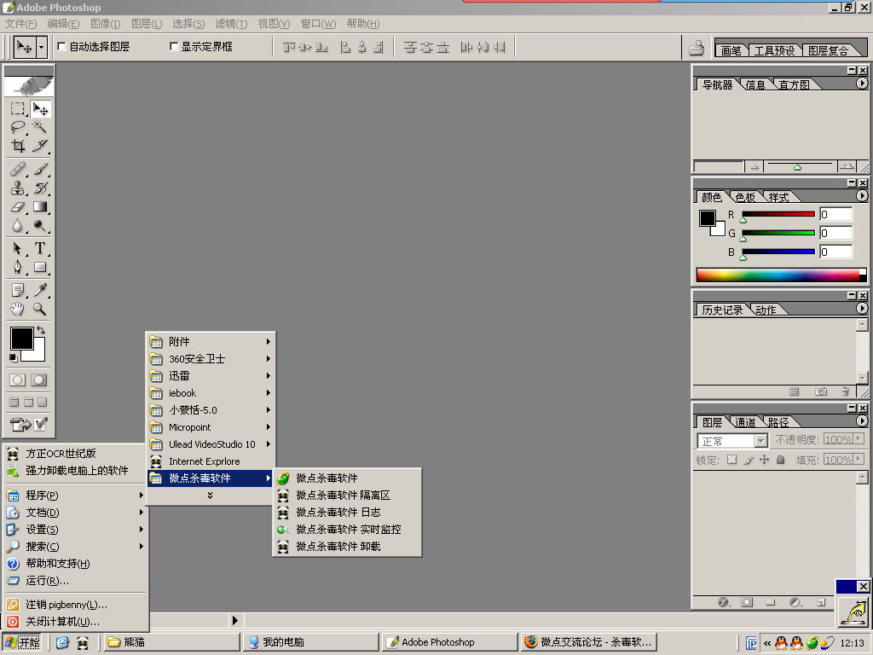The height and width of the screenshot is (655, 873).
Task: Click 运行(R) in Start menu
Action: pos(75,581)
